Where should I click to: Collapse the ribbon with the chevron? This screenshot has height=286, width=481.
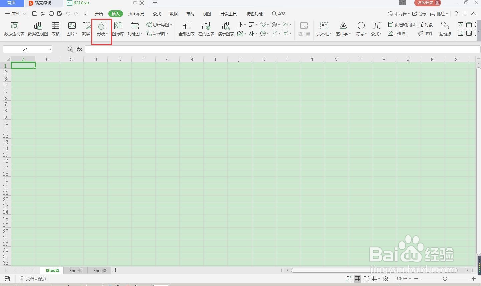click(474, 14)
